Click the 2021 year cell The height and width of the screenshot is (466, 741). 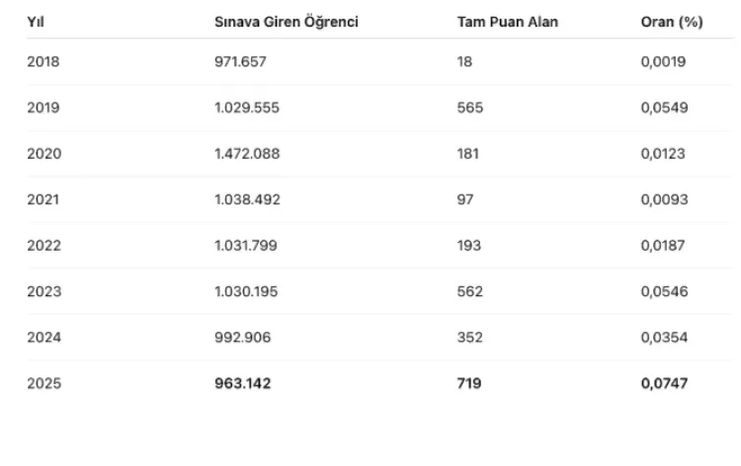coord(43,199)
